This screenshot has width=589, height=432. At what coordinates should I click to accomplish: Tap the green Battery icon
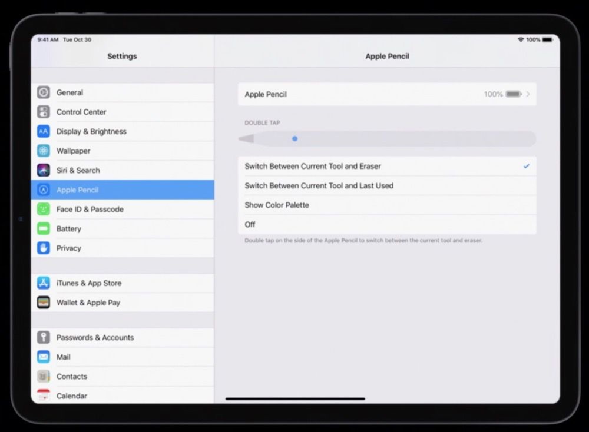pos(43,228)
